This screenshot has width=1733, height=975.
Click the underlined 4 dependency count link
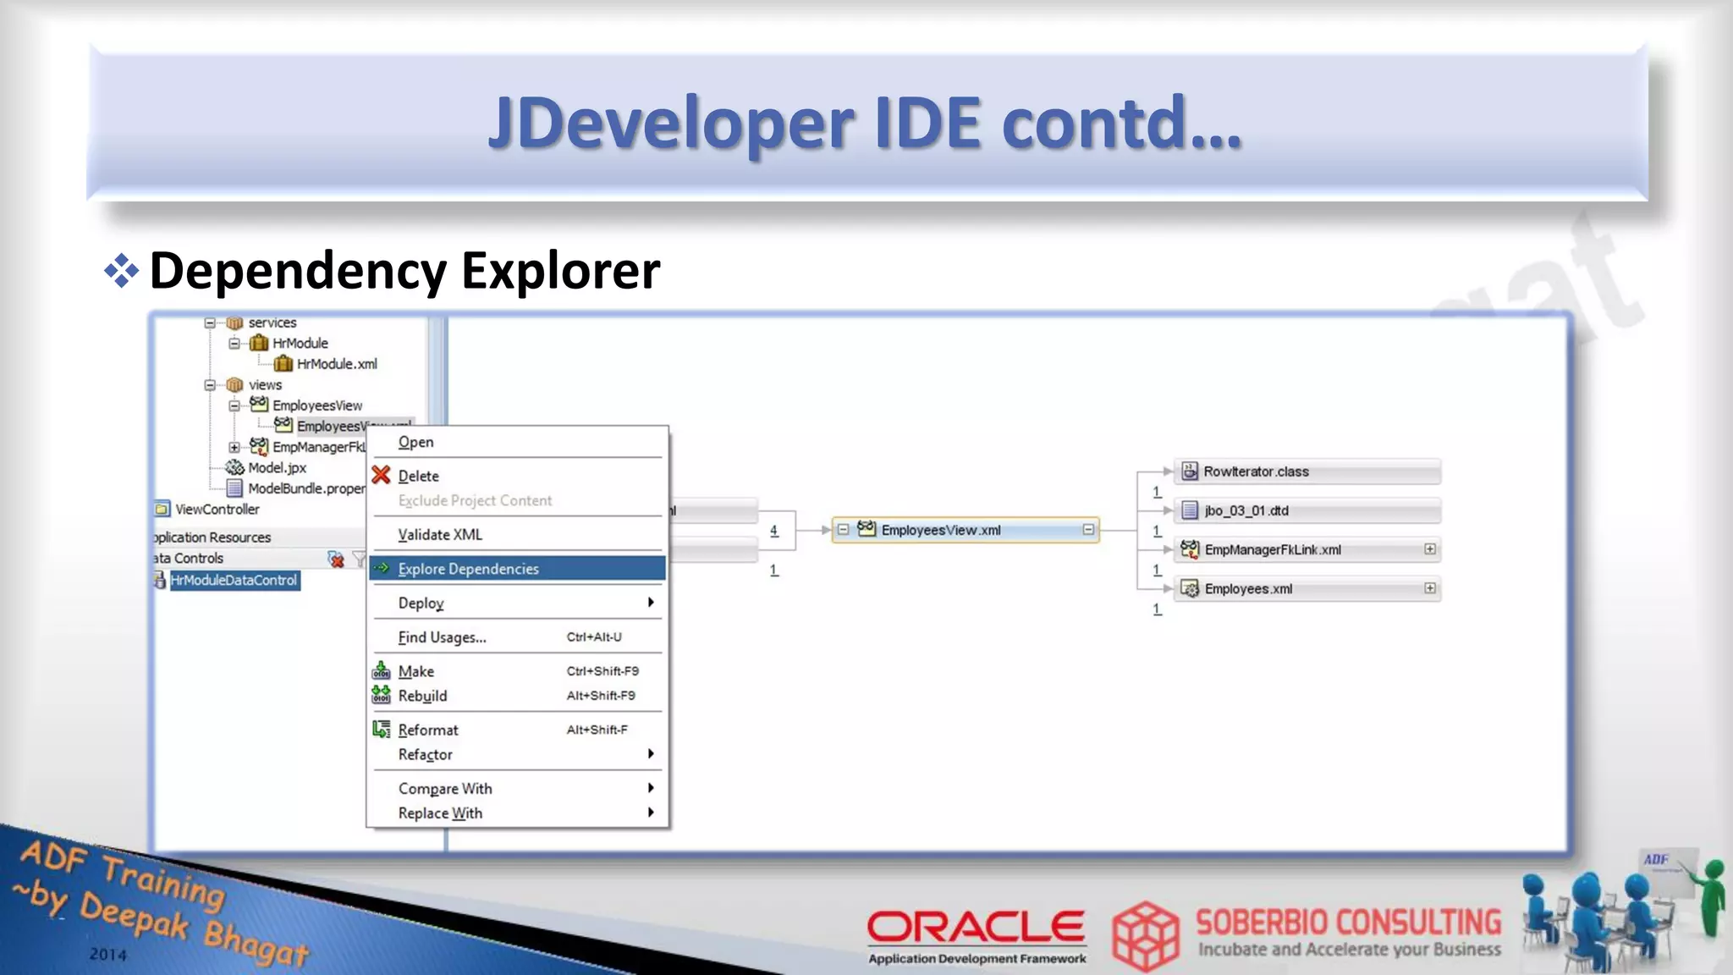tap(773, 531)
